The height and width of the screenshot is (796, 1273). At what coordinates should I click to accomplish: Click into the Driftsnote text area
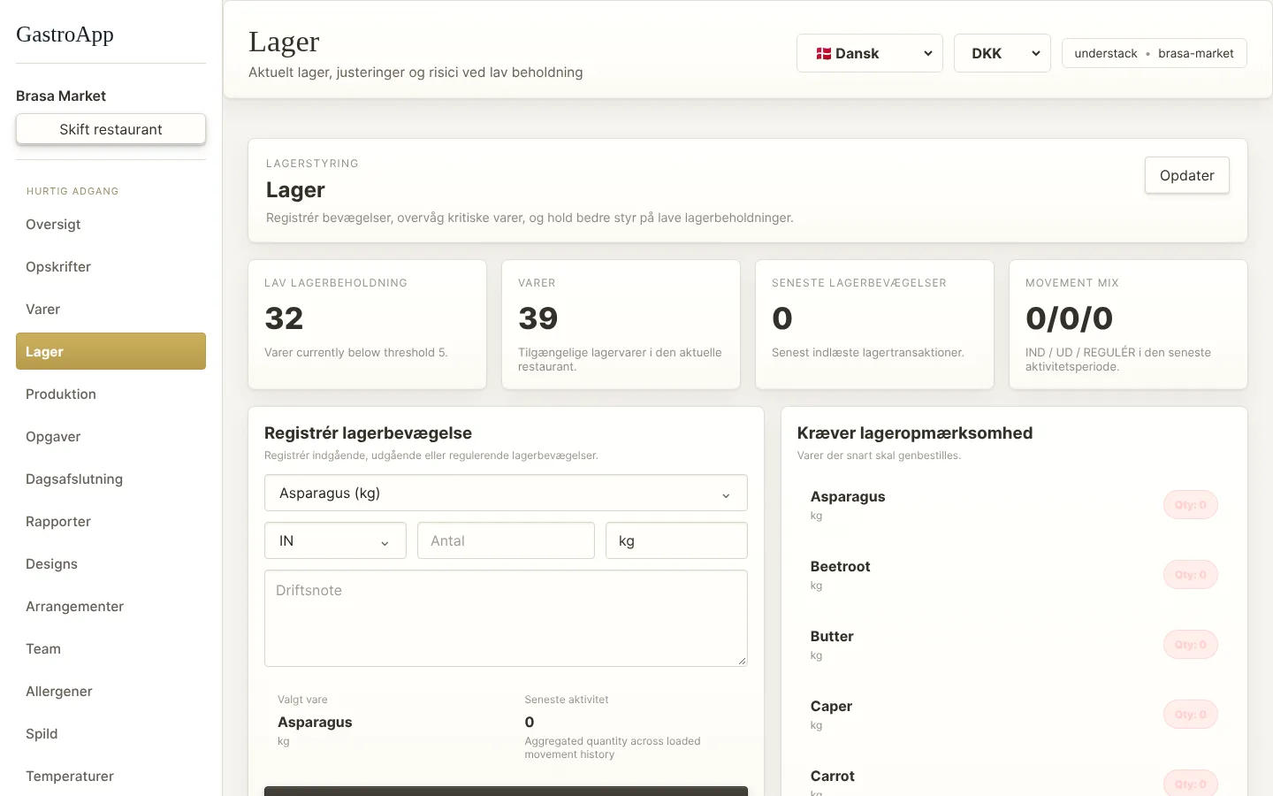click(506, 618)
